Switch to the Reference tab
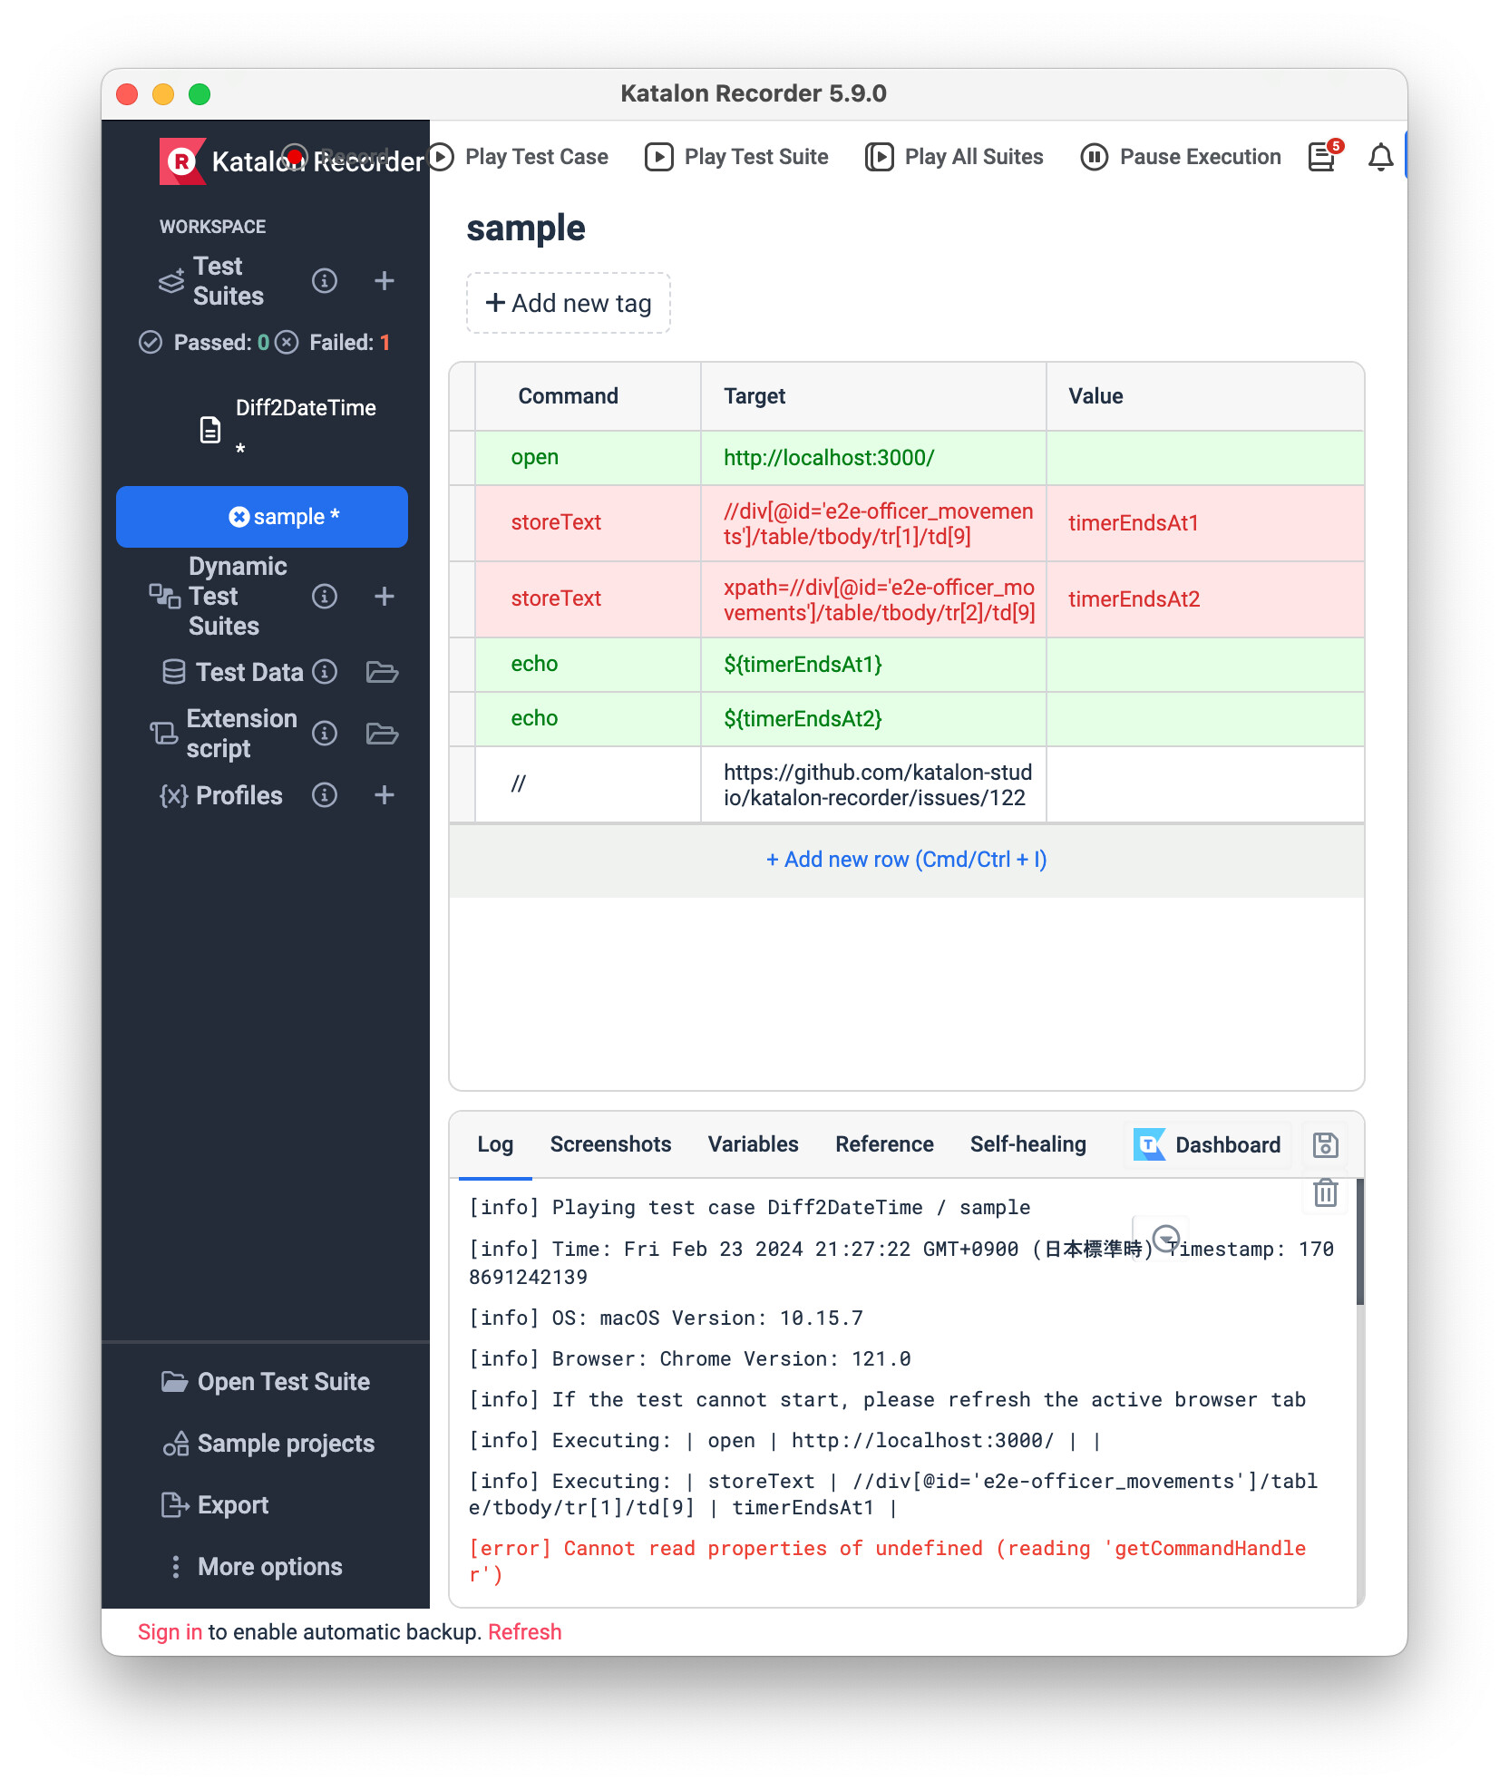The image size is (1509, 1790). (x=884, y=1144)
